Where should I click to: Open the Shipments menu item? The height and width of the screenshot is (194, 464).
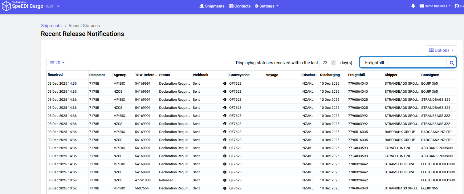[212, 6]
